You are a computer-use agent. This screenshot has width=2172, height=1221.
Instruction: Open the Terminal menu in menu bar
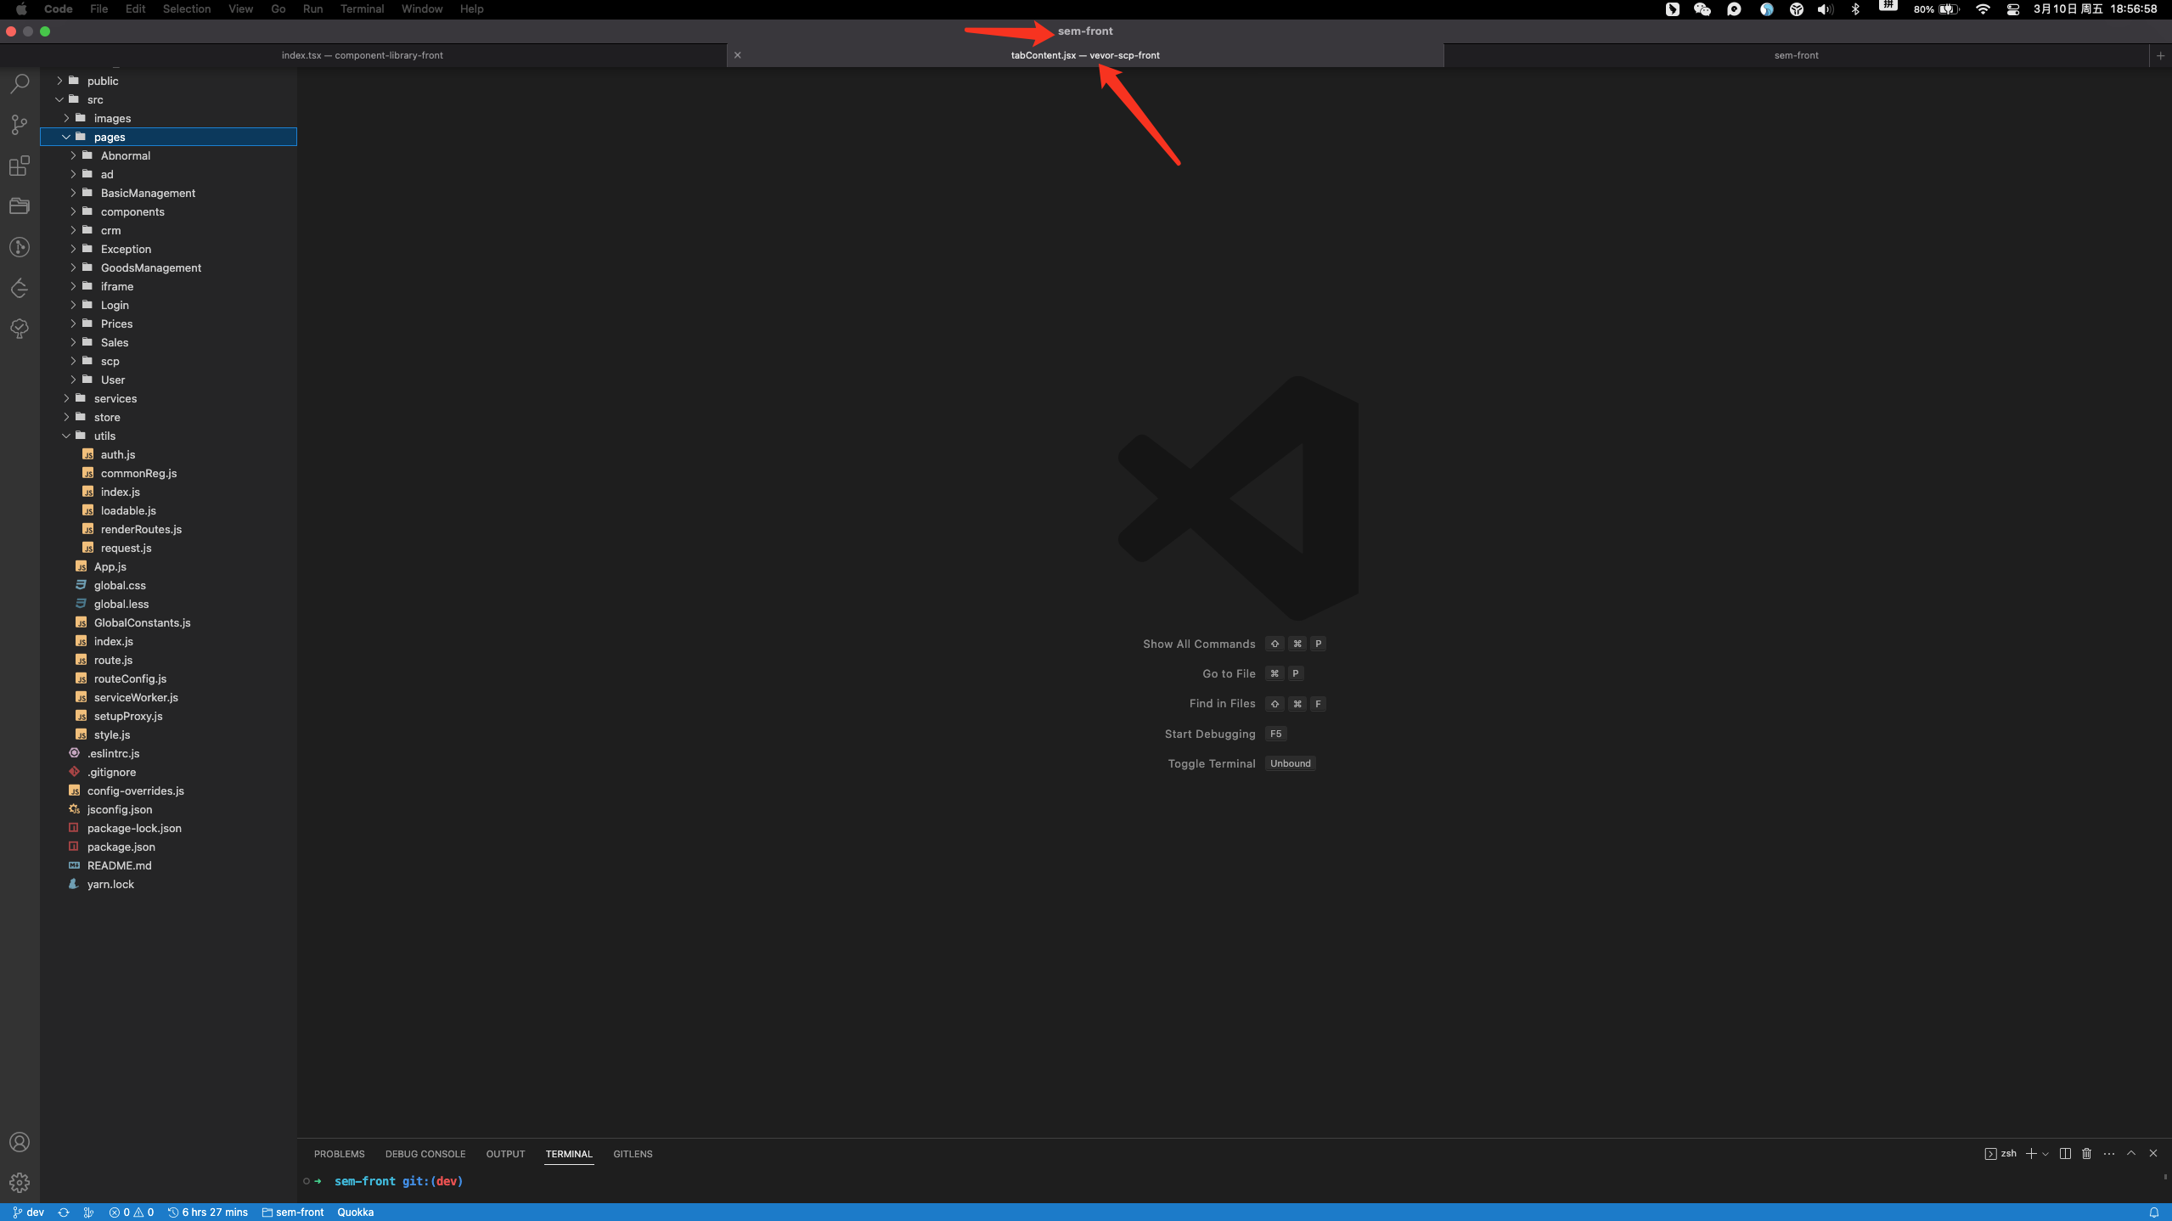(362, 9)
